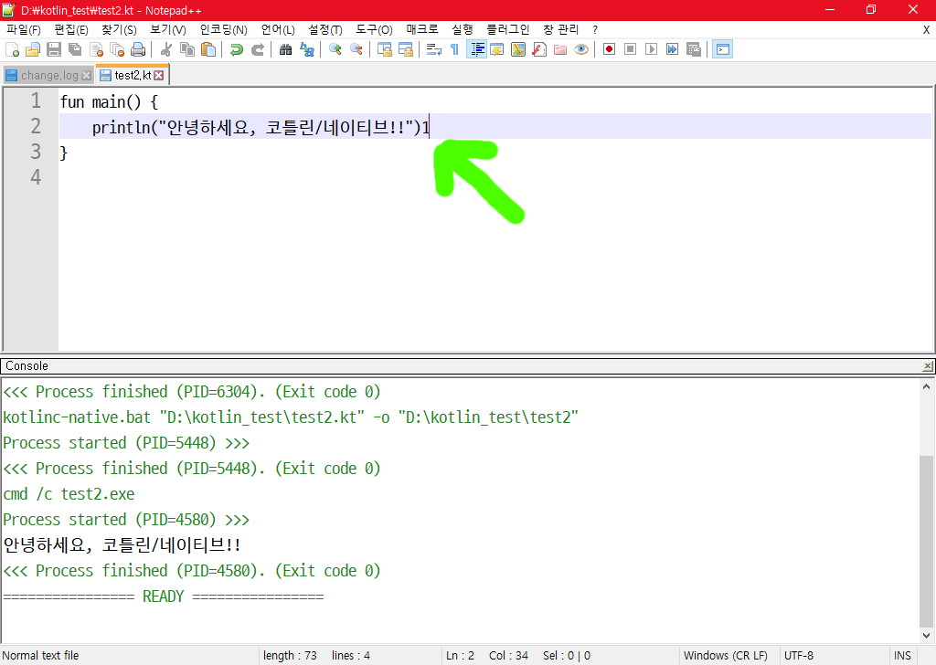Click the Replace toolbar icon
Viewport: 936px width, 665px height.
coord(307,49)
